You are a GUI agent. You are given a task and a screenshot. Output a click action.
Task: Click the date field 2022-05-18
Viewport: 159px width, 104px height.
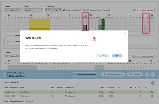point(53,10)
